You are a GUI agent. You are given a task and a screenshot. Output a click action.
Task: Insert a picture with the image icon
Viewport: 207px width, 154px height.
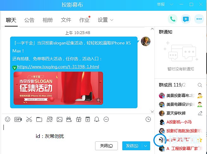click(x=59, y=120)
